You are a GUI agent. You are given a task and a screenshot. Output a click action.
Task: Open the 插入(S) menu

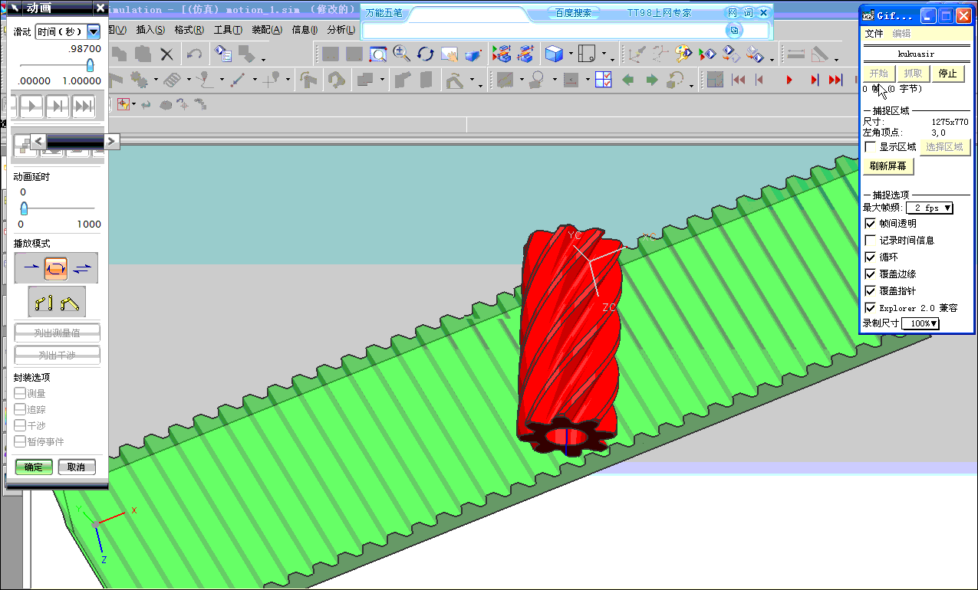point(150,30)
